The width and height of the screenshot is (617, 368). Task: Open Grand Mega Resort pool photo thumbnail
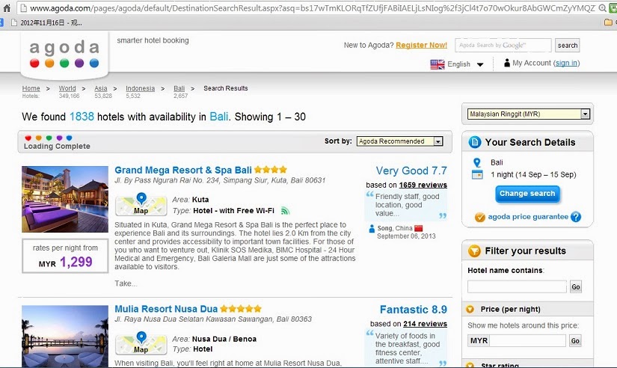point(65,199)
